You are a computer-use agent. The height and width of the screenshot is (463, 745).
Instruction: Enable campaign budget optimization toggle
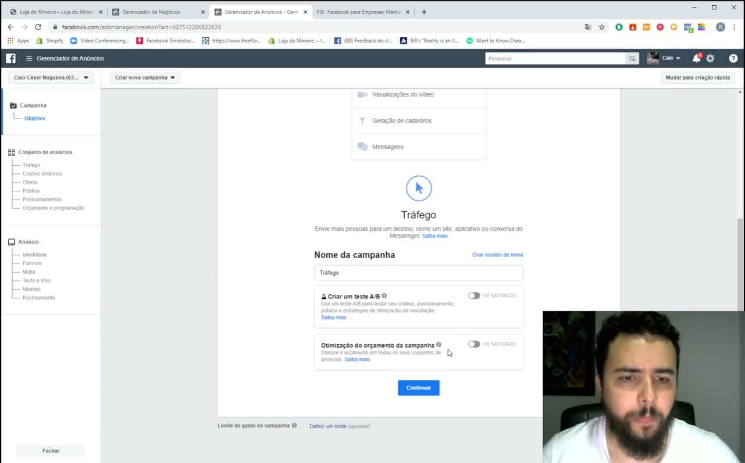click(x=474, y=344)
